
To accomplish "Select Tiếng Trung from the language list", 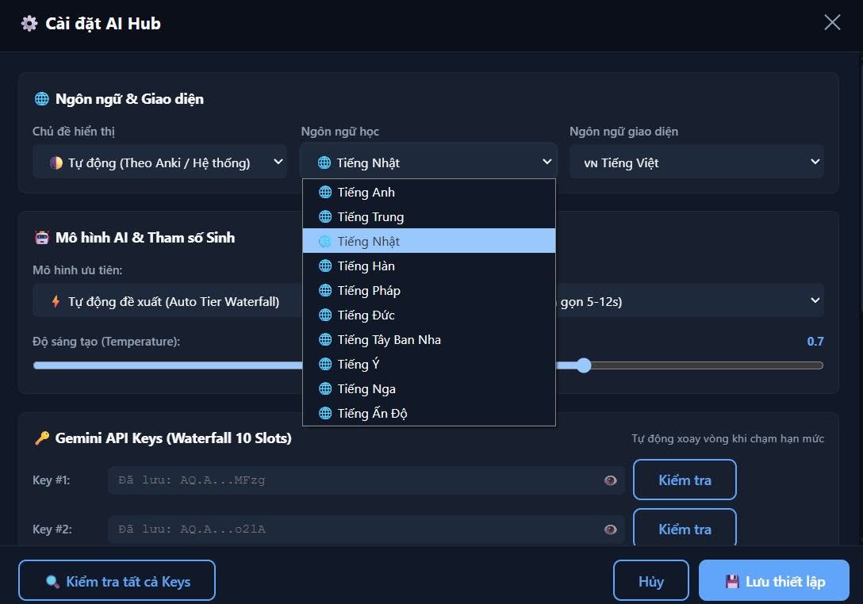I will [429, 216].
